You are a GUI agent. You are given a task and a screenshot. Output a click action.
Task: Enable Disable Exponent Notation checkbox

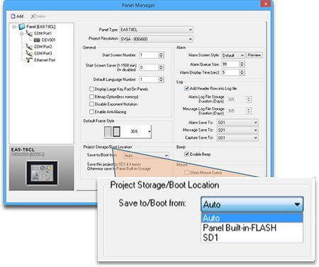coord(91,104)
